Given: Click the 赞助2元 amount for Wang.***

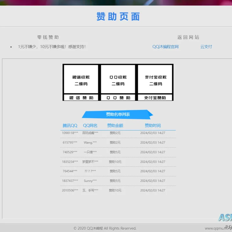Looking at the screenshot, I should coord(115,142).
